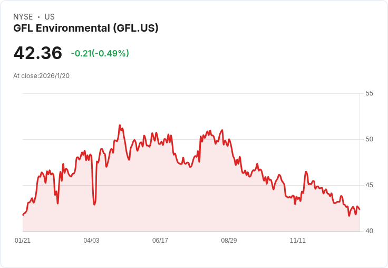Click the 40 y-axis price label
This screenshot has height=268, width=388.
coord(369,231)
